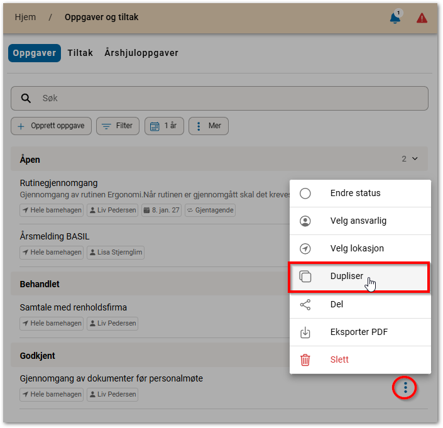Viewport: 443px width, 428px height.
Task: Collapse the Åpen section chevron
Action: [415, 159]
